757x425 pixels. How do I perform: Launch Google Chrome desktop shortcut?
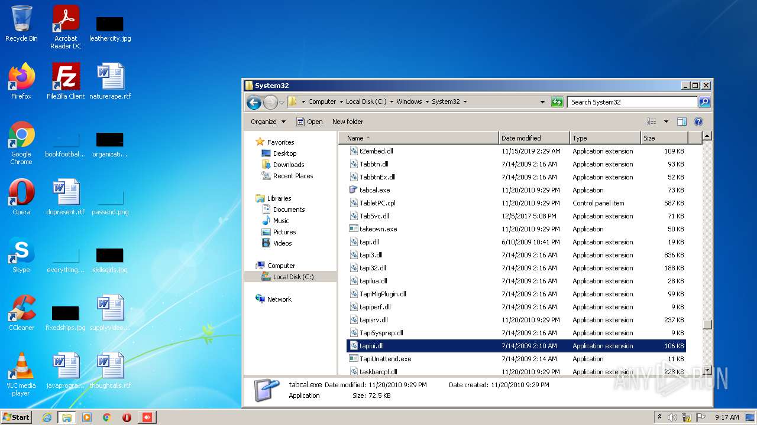tap(21, 143)
